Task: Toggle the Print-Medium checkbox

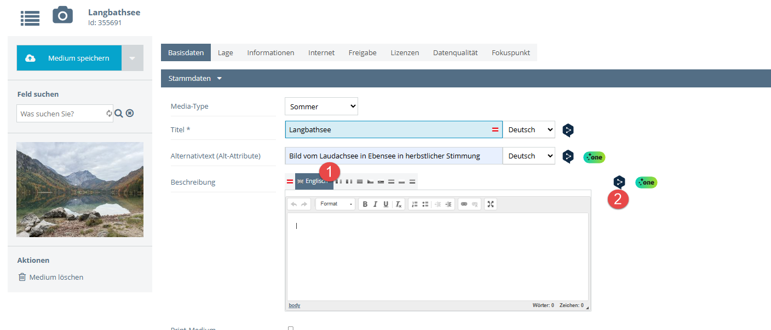Action: pos(291,328)
